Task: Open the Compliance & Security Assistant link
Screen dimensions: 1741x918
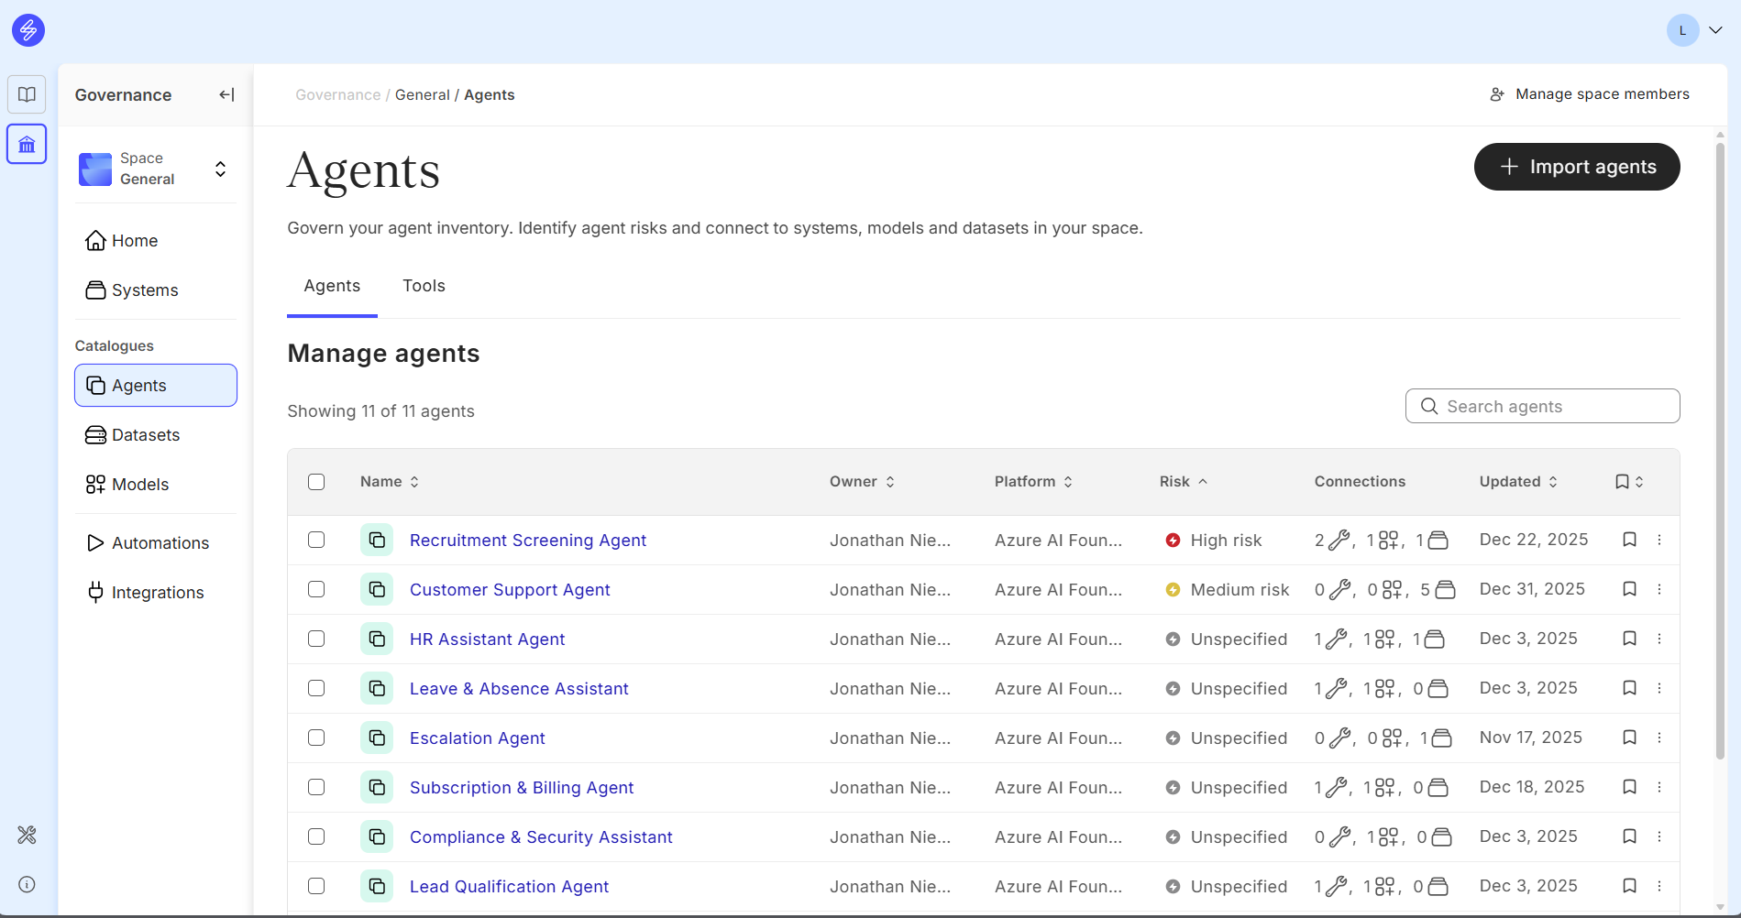Action: pyautogui.click(x=541, y=836)
